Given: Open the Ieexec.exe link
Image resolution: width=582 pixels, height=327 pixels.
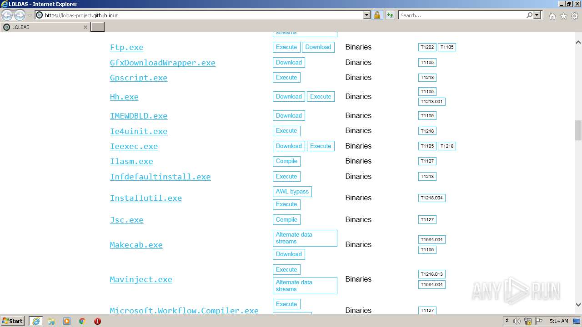Looking at the screenshot, I should click(x=134, y=146).
